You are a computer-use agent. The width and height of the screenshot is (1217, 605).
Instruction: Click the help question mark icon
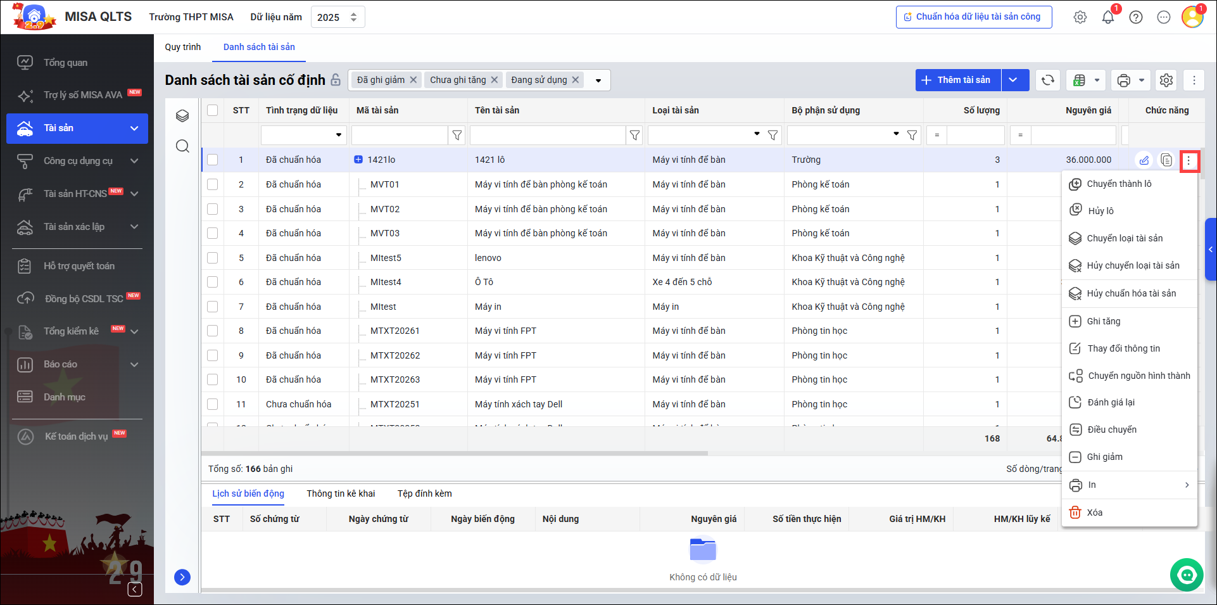pos(1136,17)
